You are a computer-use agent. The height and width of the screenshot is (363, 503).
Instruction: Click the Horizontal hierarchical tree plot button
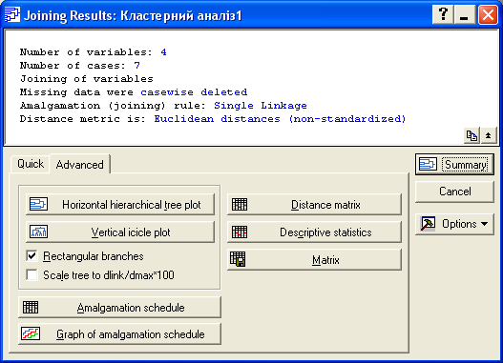120,204
